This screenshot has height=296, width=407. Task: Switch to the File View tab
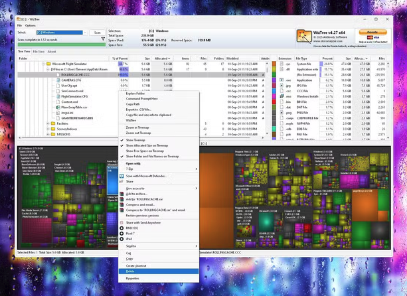(39, 52)
